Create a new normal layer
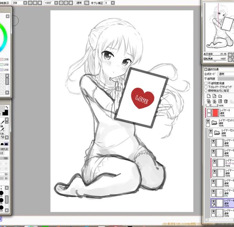Image resolution: width=234 pixels, height=227 pixels. point(209,96)
